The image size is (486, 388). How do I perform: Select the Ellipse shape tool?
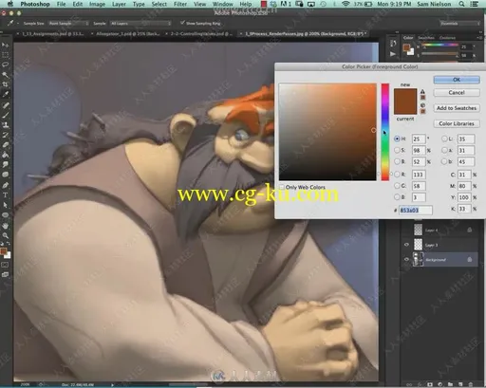(5, 215)
